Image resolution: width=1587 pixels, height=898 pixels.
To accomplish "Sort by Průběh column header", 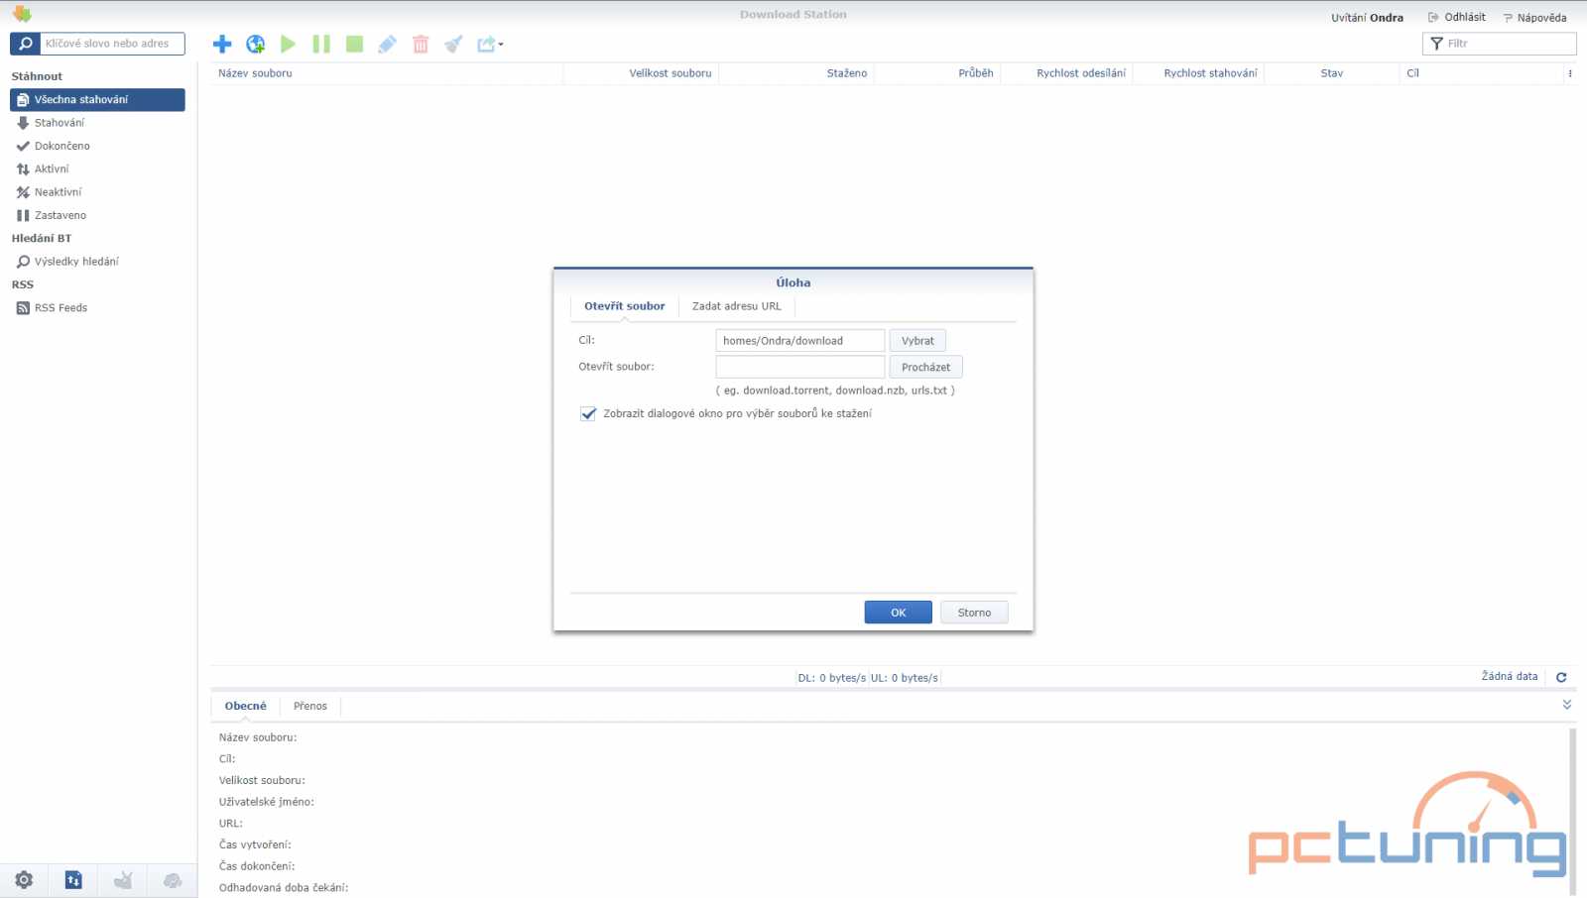I will 937,73.
